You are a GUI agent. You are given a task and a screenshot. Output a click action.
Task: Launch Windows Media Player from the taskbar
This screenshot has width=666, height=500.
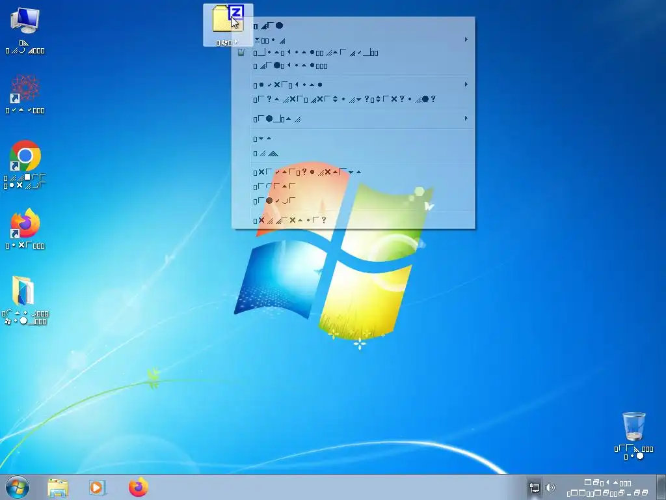[x=98, y=488]
